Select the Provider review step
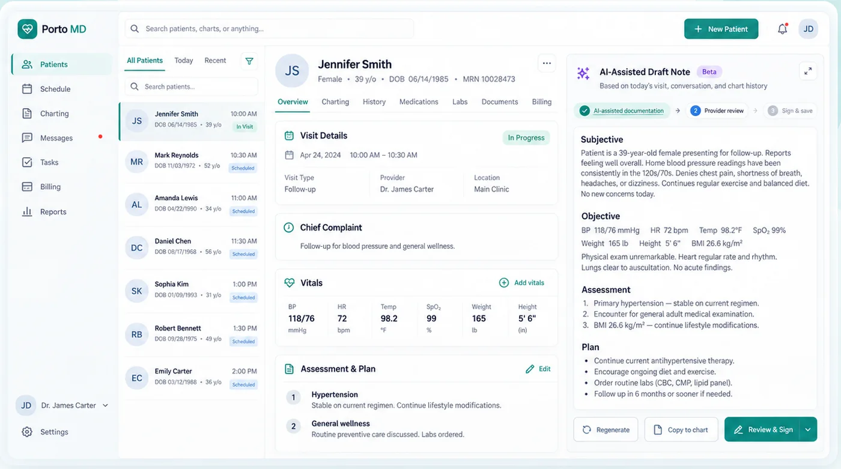Image resolution: width=841 pixels, height=469 pixels. point(717,110)
